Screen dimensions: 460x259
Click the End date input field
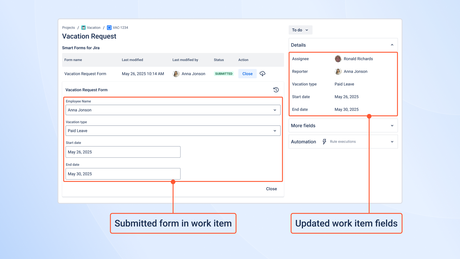[123, 174]
